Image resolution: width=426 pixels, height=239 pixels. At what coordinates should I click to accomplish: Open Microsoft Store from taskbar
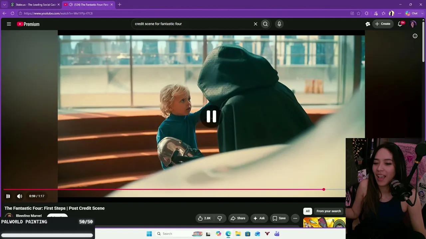[x=248, y=234]
